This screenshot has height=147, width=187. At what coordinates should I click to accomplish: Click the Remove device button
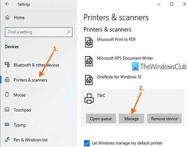point(164,119)
